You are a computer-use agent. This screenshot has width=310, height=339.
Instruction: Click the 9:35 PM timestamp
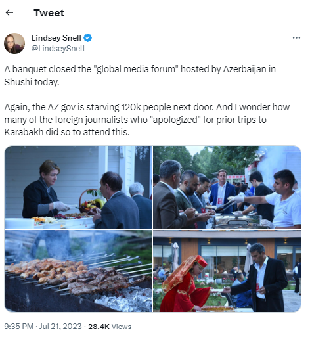19,327
